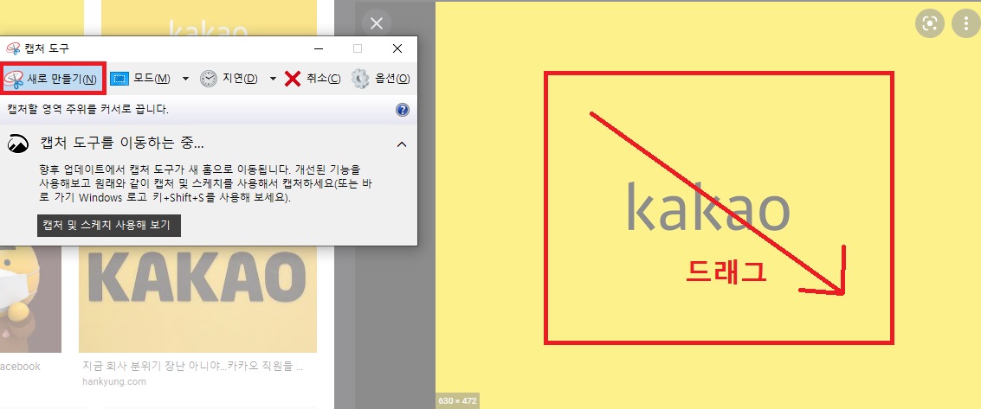Click the Delay (지연) clock button
Screen dimensions: 981x409
click(229, 79)
